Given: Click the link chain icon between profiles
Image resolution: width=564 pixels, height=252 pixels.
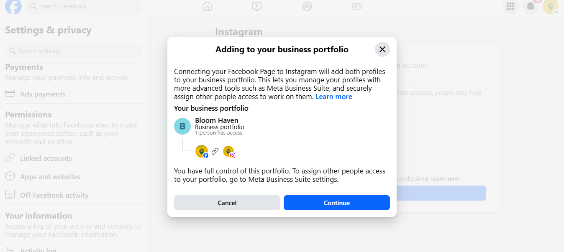Looking at the screenshot, I should click(x=215, y=151).
